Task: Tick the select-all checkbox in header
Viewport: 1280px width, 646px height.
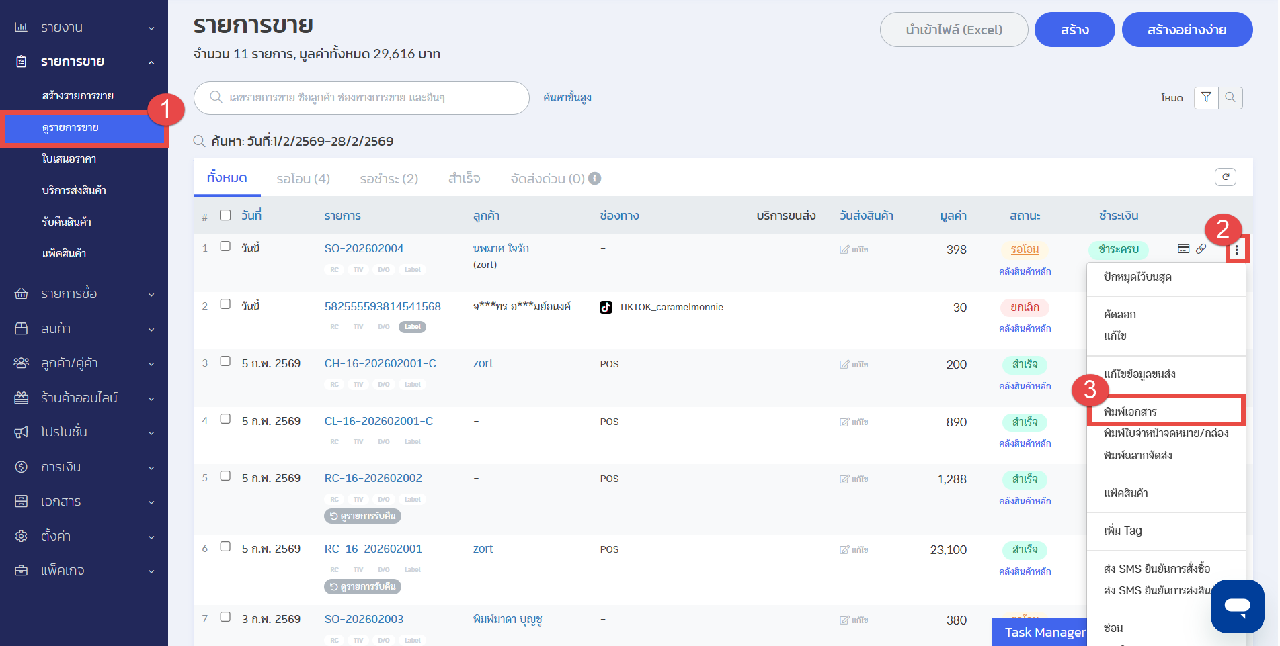Action: pos(225,215)
